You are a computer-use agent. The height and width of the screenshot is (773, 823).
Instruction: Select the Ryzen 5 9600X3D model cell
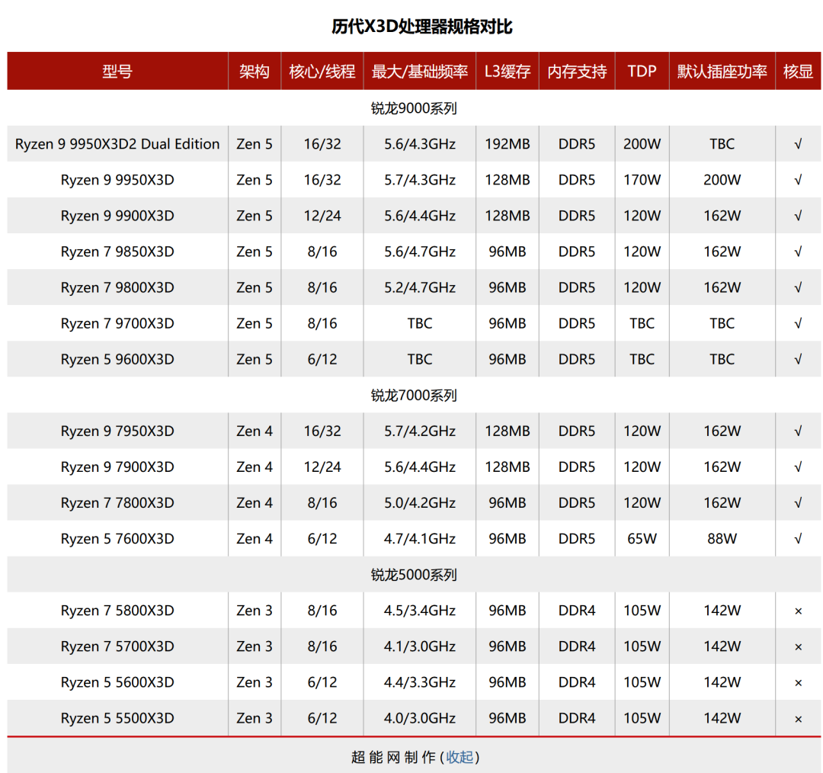(x=117, y=360)
